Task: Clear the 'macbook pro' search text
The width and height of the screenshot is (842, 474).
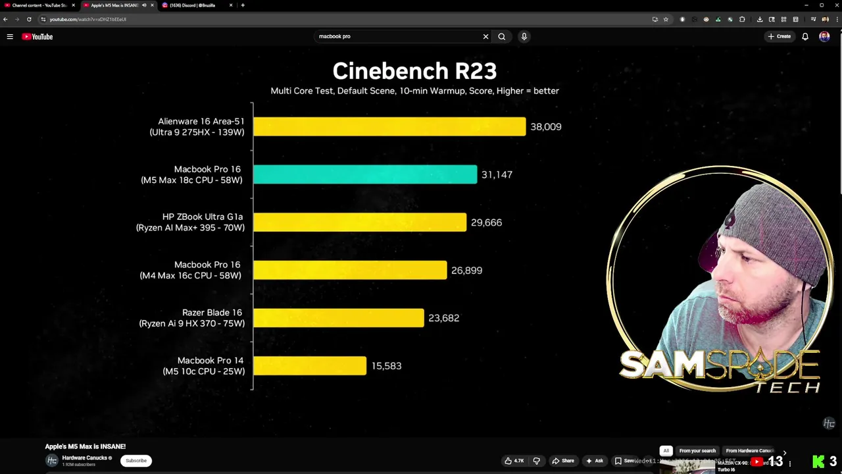Action: (x=485, y=36)
